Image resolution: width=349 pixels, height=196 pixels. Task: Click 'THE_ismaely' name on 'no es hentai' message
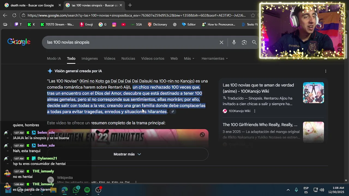pyautogui.click(x=43, y=171)
